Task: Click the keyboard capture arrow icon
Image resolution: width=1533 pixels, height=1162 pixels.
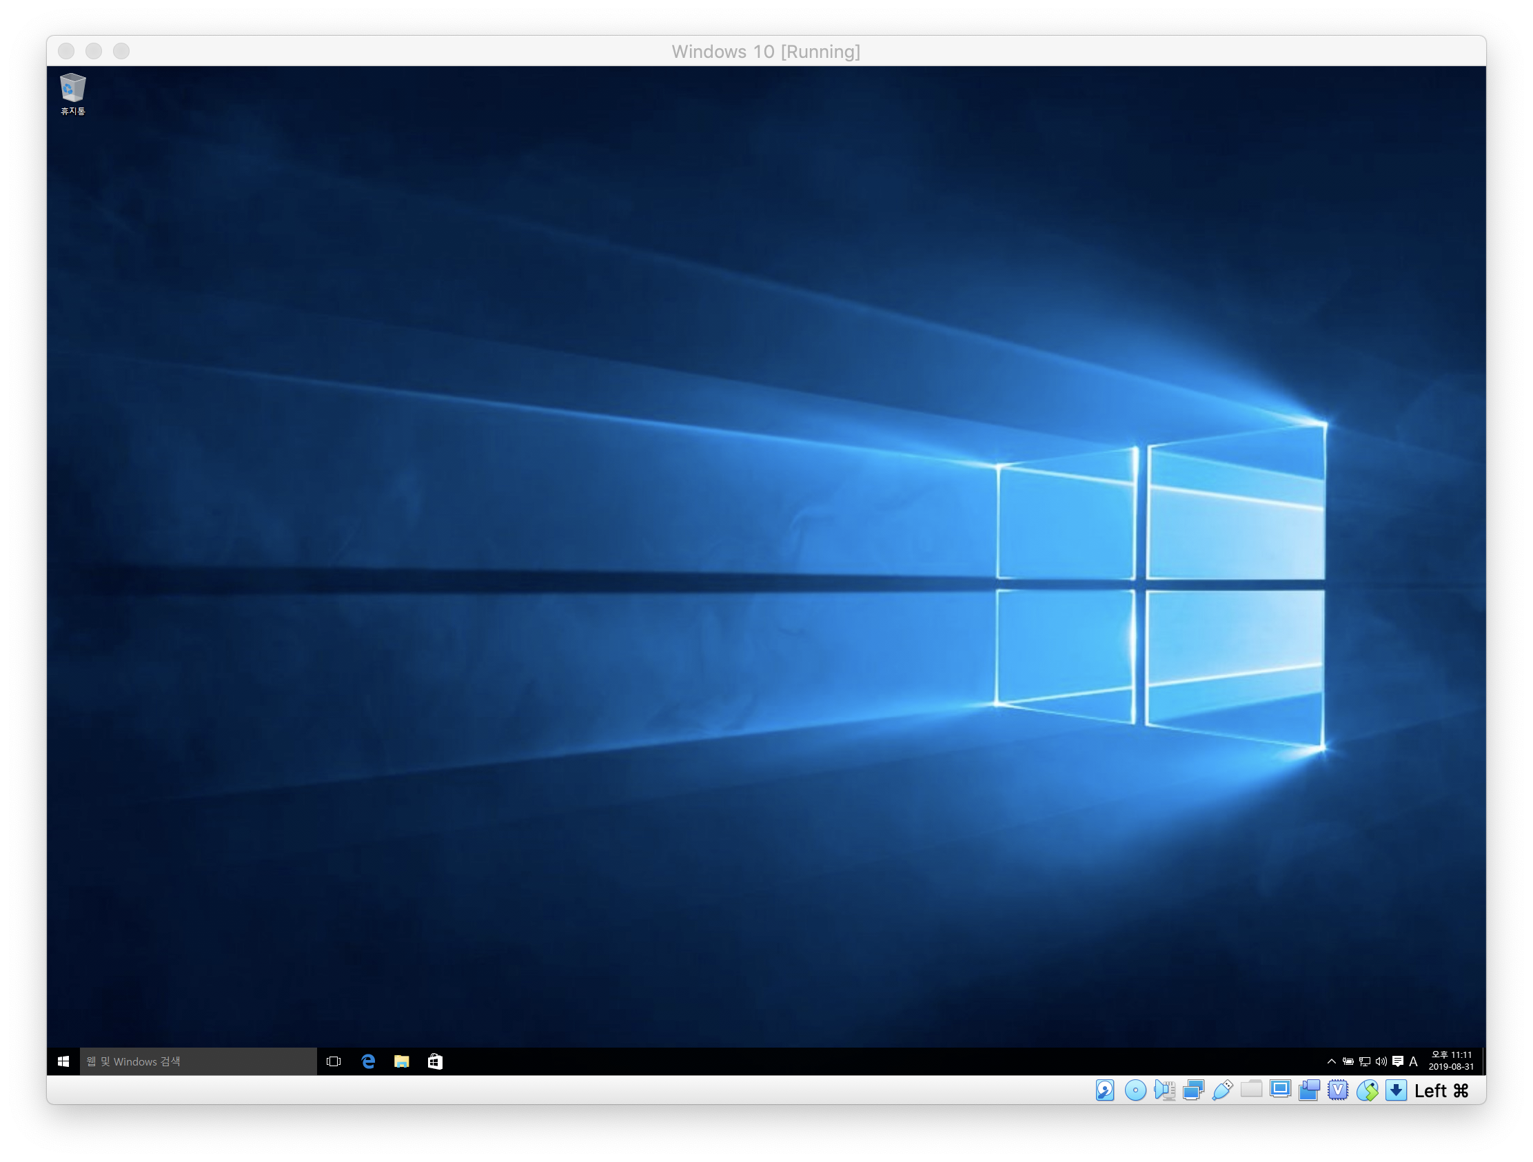Action: point(1396,1090)
